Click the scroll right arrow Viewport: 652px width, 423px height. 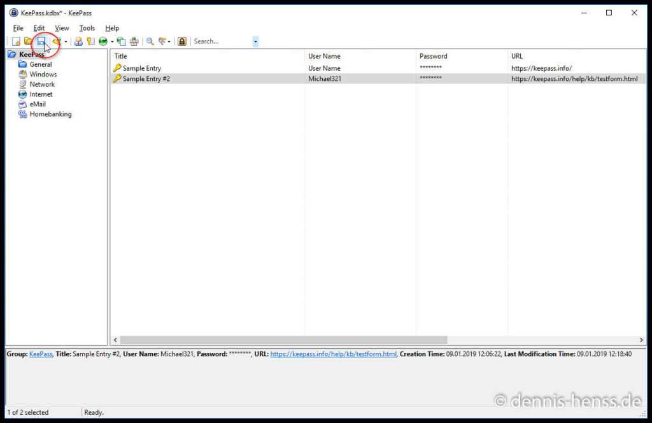click(x=641, y=340)
